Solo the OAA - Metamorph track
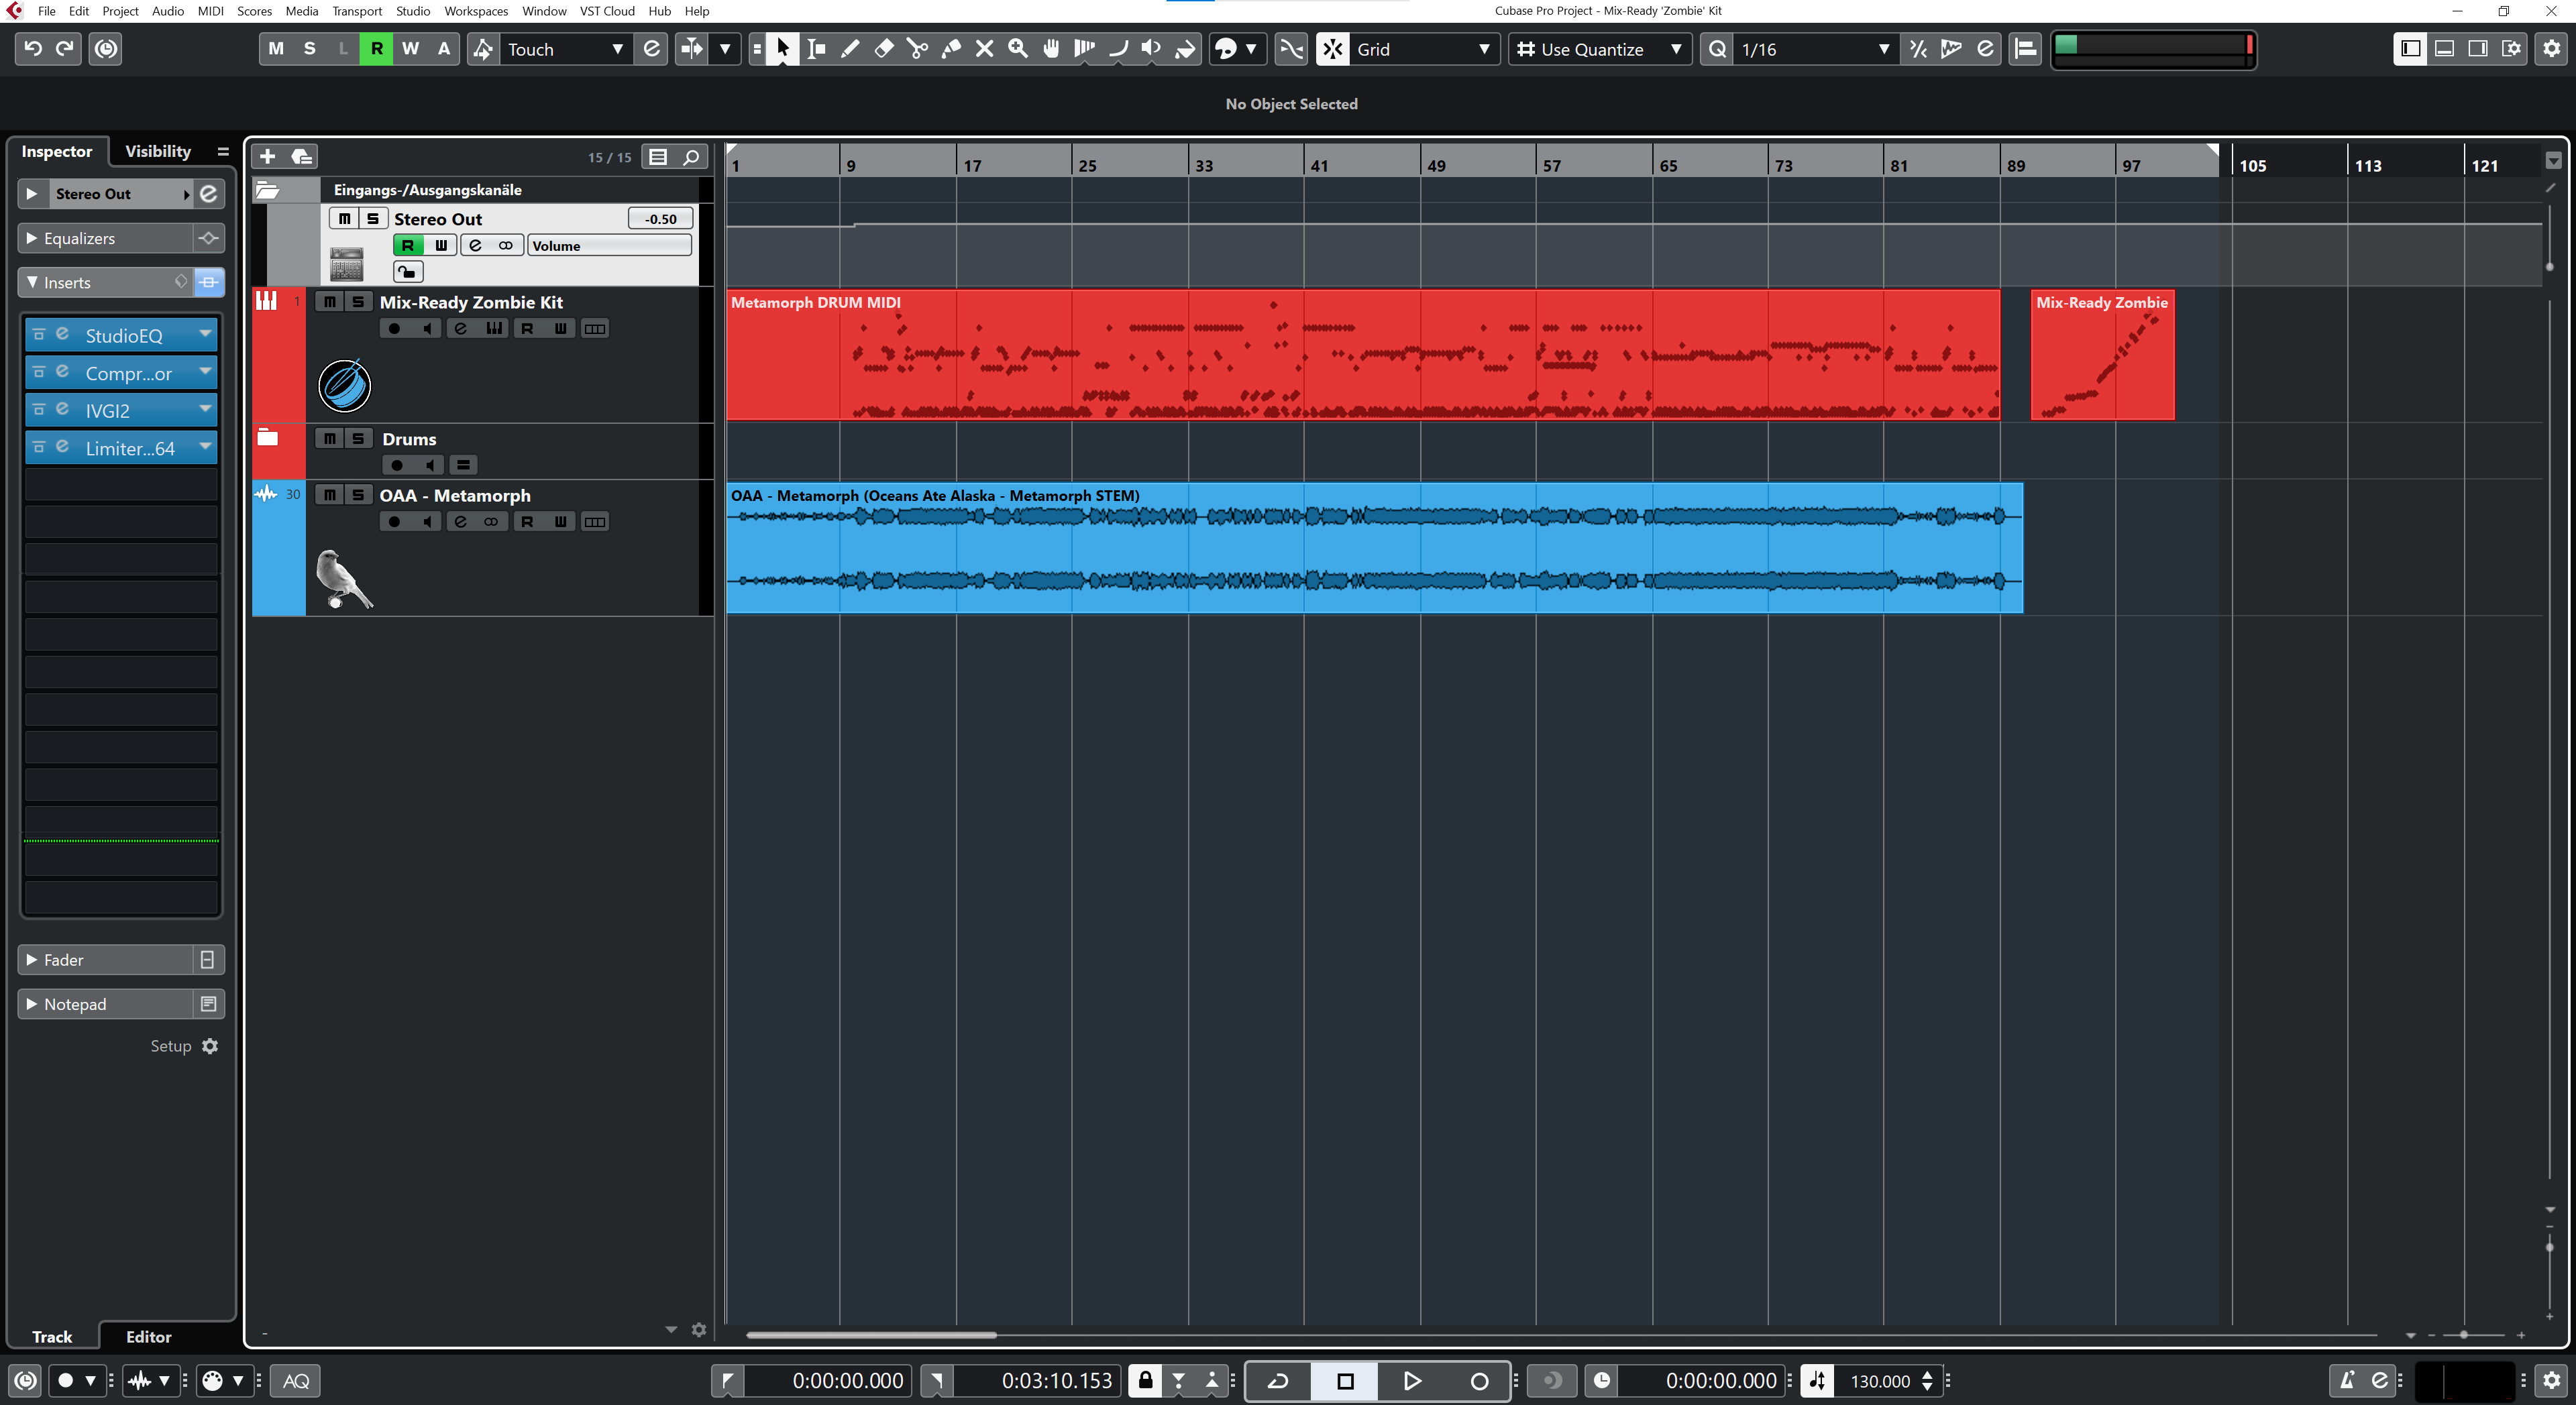This screenshot has width=2576, height=1405. coord(357,495)
